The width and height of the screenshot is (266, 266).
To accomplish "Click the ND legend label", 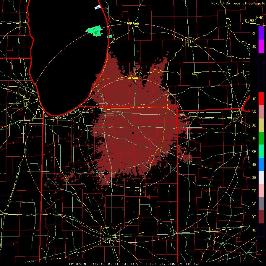I will pyautogui.click(x=254, y=230).
